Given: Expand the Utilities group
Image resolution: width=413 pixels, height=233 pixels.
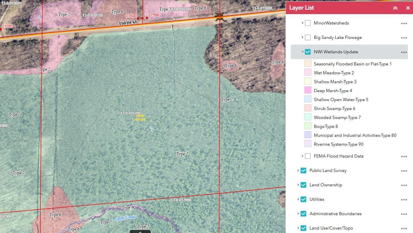Looking at the screenshot, I should 298,199.
